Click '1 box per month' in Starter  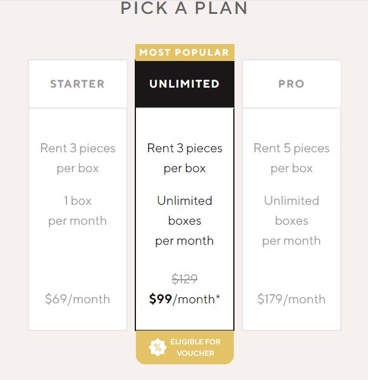[x=77, y=210]
